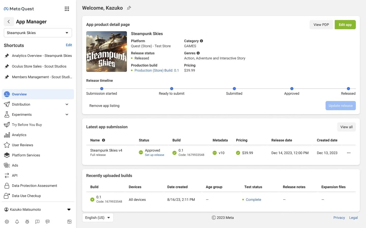Click the Approved timeline marker
366x228 pixels.
point(292,89)
